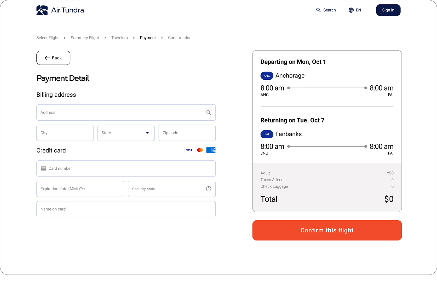Focus the Security code field
Image resolution: width=437 pixels, height=282 pixels.
[x=172, y=189]
